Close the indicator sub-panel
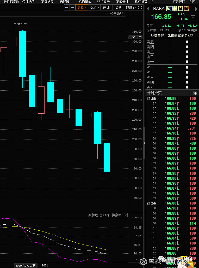The image size is (199, 268). 126,215
